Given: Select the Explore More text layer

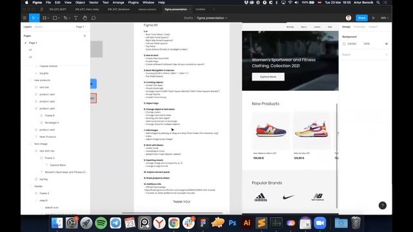Looking at the screenshot, I should pos(57,165).
